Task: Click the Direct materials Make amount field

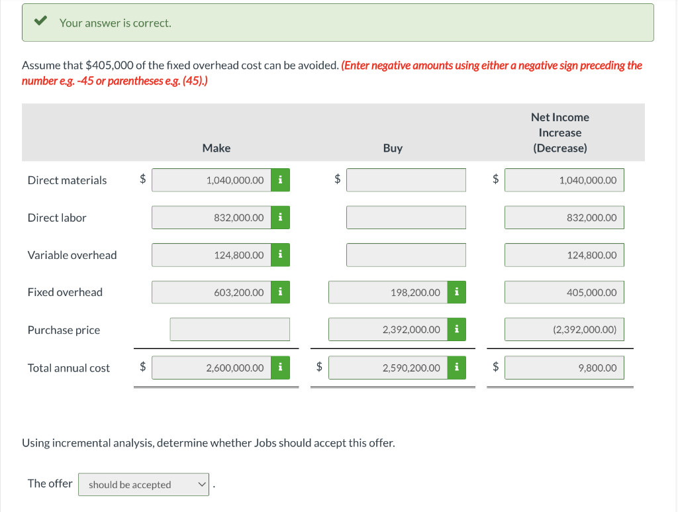Action: [211, 180]
